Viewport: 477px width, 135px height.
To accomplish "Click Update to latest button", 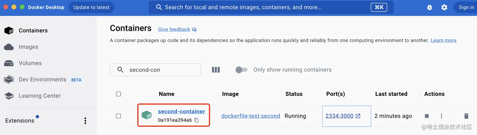I will [x=91, y=7].
